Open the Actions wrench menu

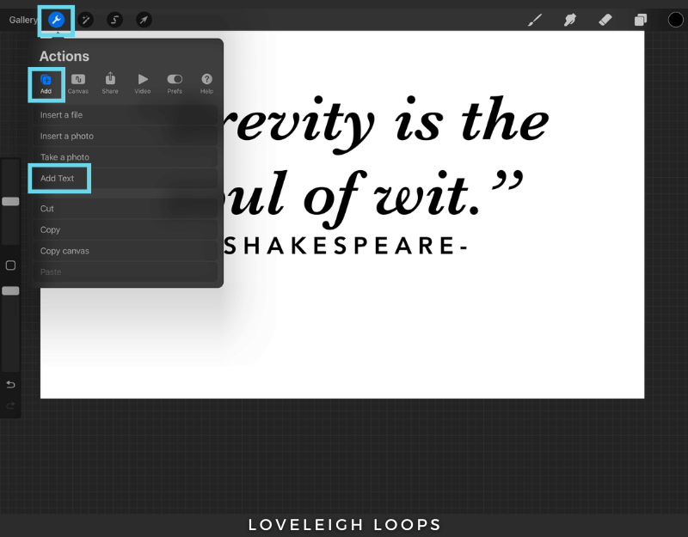tap(55, 19)
